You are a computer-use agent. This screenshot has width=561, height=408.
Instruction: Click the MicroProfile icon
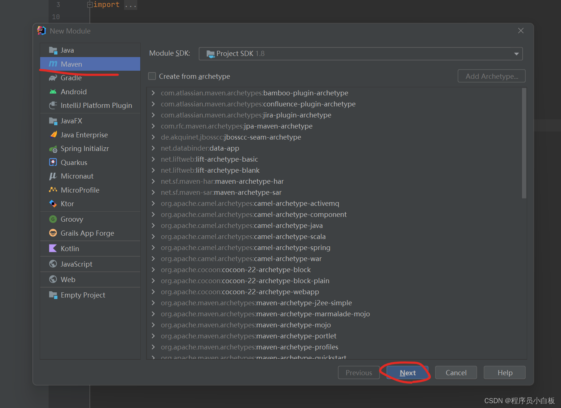tap(53, 190)
